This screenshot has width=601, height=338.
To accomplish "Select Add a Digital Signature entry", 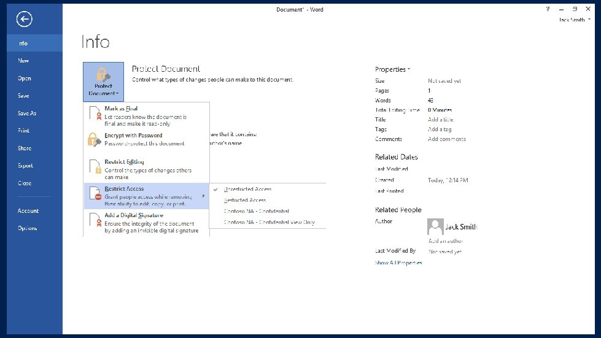I will pyautogui.click(x=147, y=223).
